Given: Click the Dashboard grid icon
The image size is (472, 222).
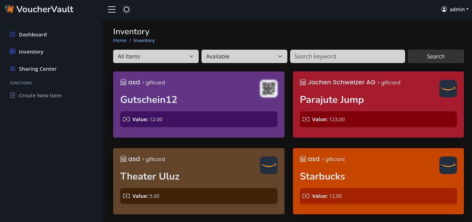Looking at the screenshot, I should 13,34.
